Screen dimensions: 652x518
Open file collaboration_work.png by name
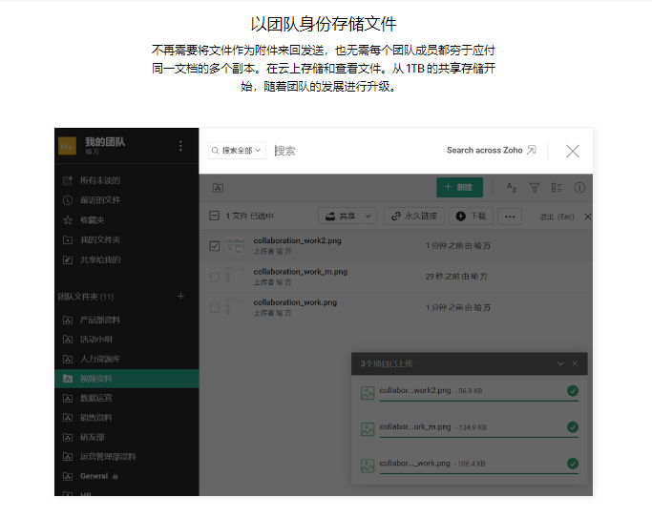295,302
